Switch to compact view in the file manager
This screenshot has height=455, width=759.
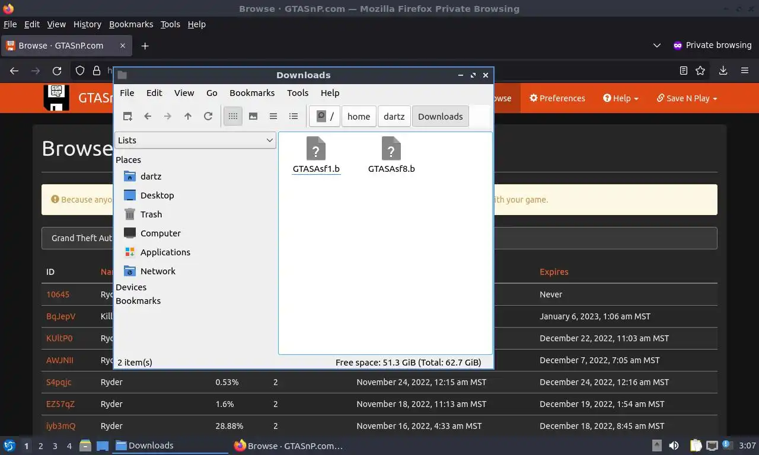273,117
